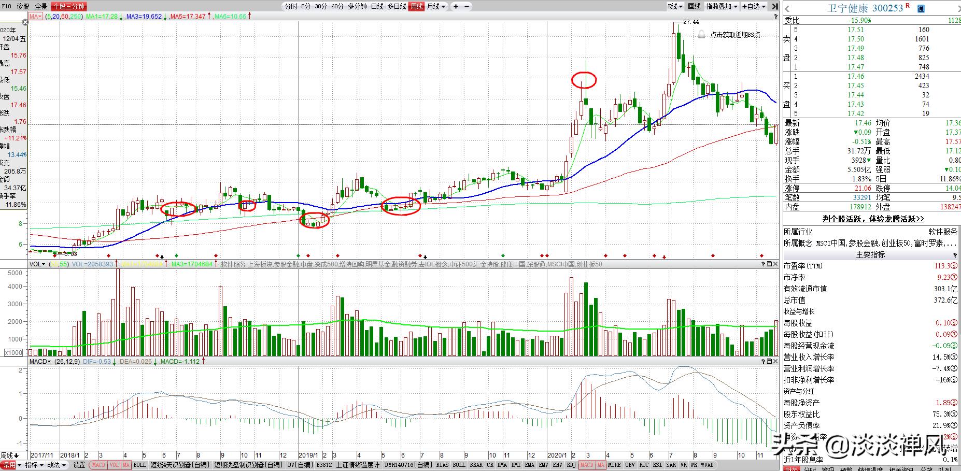This screenshot has width=961, height=471.
Task: Maximize the MACD sub-panel
Action: point(770,361)
